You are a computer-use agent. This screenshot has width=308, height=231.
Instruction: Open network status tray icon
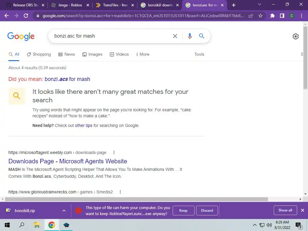pos(262,225)
